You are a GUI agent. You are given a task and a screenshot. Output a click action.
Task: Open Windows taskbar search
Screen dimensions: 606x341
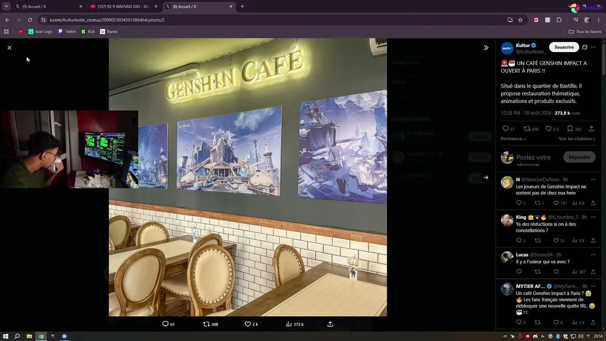[x=17, y=336]
